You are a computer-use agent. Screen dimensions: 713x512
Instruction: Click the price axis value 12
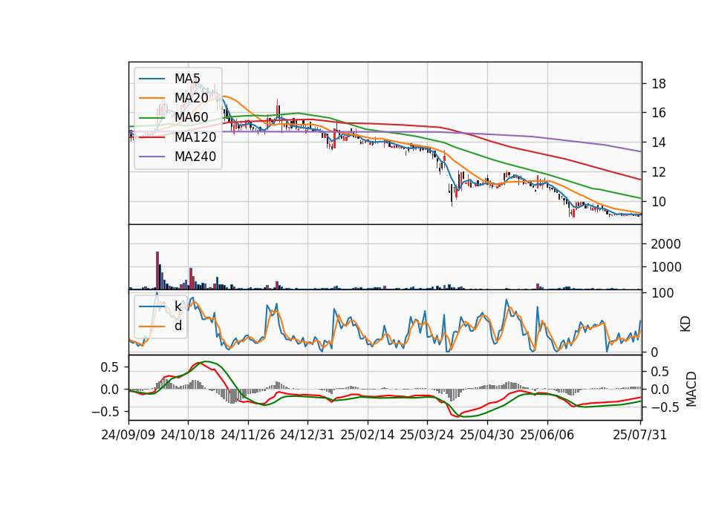[659, 172]
